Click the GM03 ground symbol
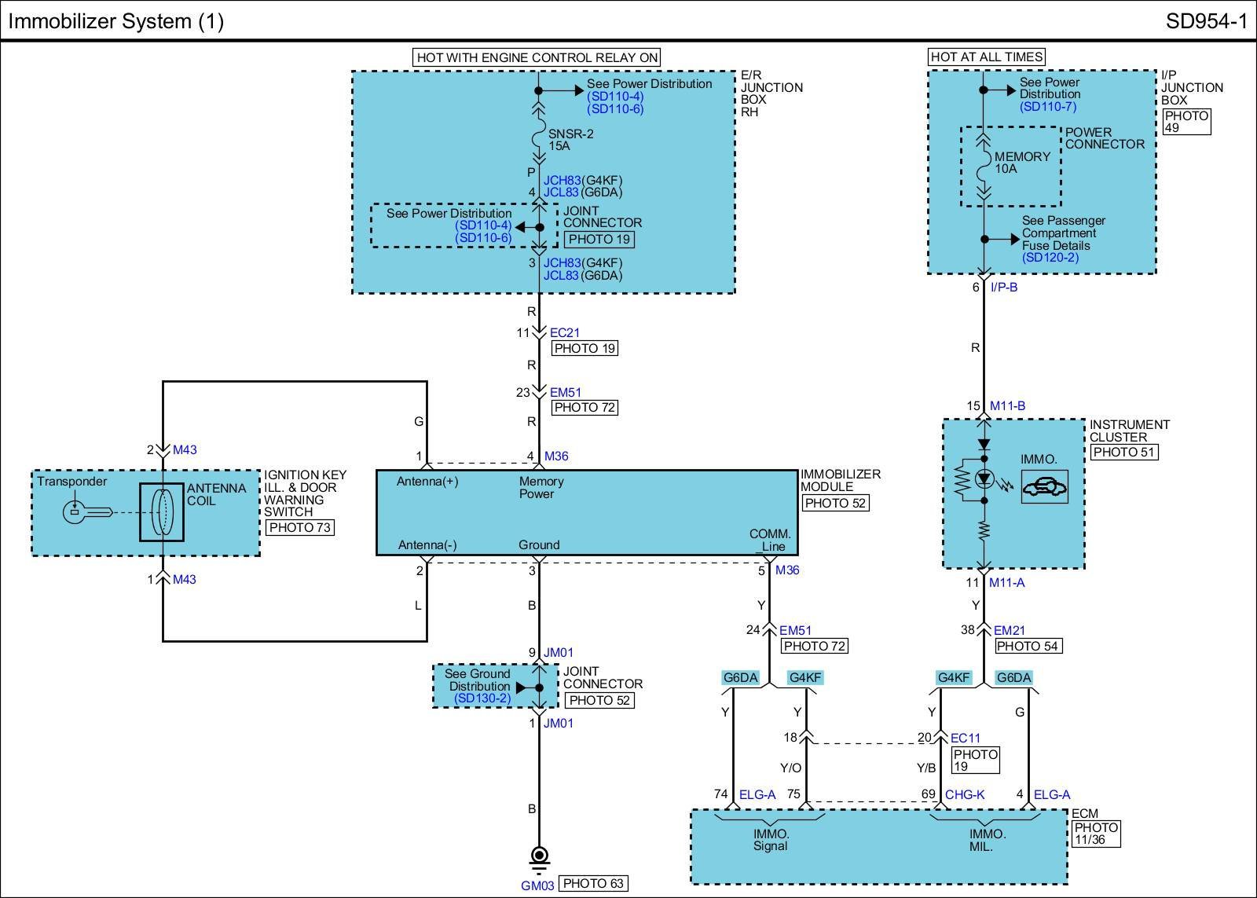 (x=539, y=859)
